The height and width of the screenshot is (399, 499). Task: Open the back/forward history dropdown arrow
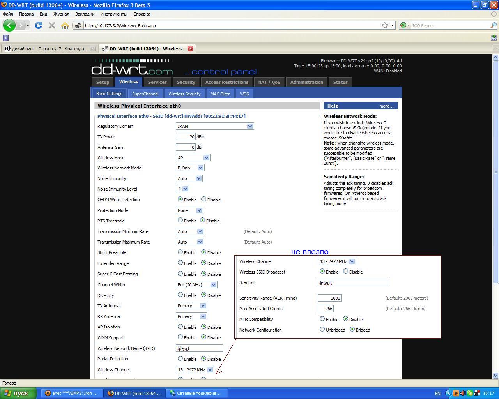(x=28, y=26)
